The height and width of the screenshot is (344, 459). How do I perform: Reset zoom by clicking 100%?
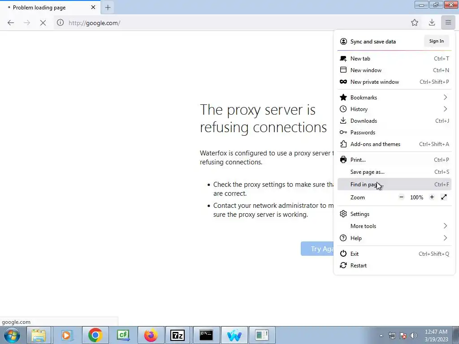[416, 198]
